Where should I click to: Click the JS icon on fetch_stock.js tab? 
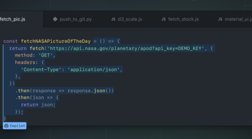[x=163, y=19]
